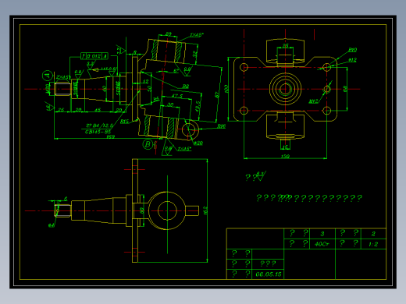This screenshot has width=406, height=304.
Task: Click the datum A circle marker
Action: (48, 76)
